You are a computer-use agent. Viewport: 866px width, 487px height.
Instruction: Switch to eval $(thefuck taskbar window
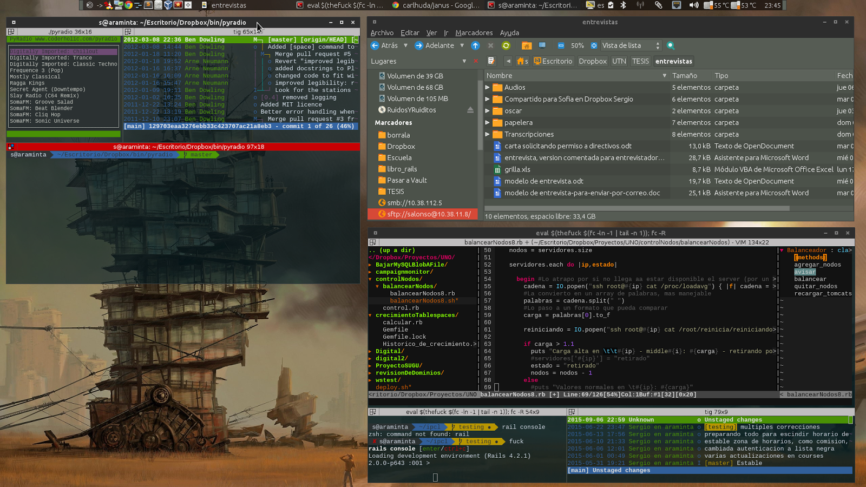tap(340, 5)
